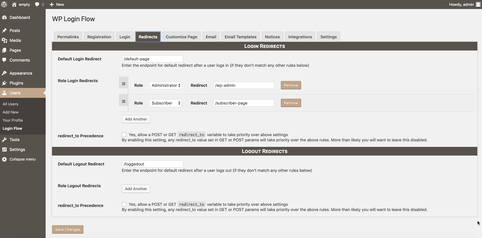Click the Comments bubble sidebar icon
Image resolution: width=482 pixels, height=238 pixels.
[4, 60]
